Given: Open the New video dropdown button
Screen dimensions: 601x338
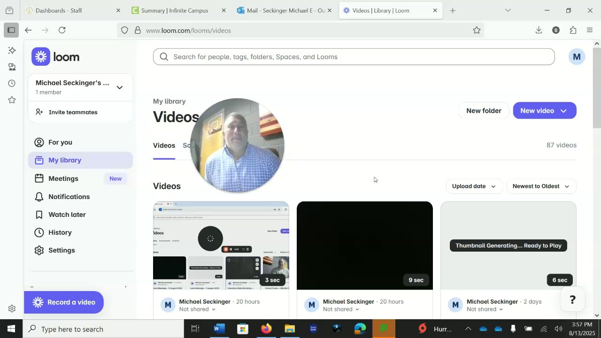Looking at the screenshot, I should pos(545,111).
